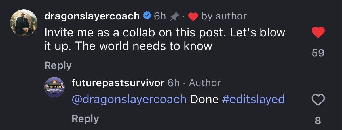Image resolution: width=342 pixels, height=130 pixels.
Task: View the 59 likes count on the comment
Action: point(318,53)
